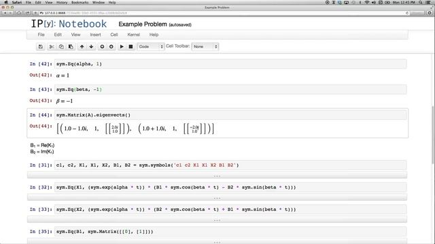Rename notebook by clicking Example Problem title
Screen dimensions: 435x244
pos(143,24)
